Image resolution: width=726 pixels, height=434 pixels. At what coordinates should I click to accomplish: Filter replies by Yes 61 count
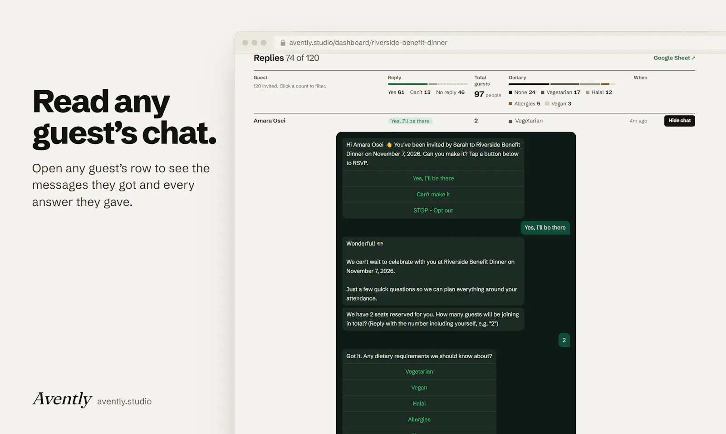coord(396,92)
